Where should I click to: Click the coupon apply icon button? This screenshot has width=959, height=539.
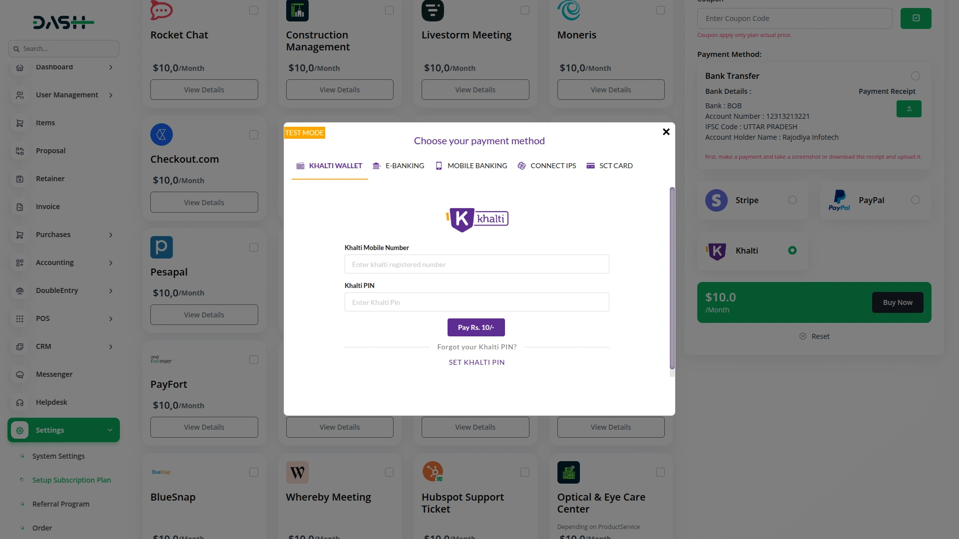click(x=916, y=18)
